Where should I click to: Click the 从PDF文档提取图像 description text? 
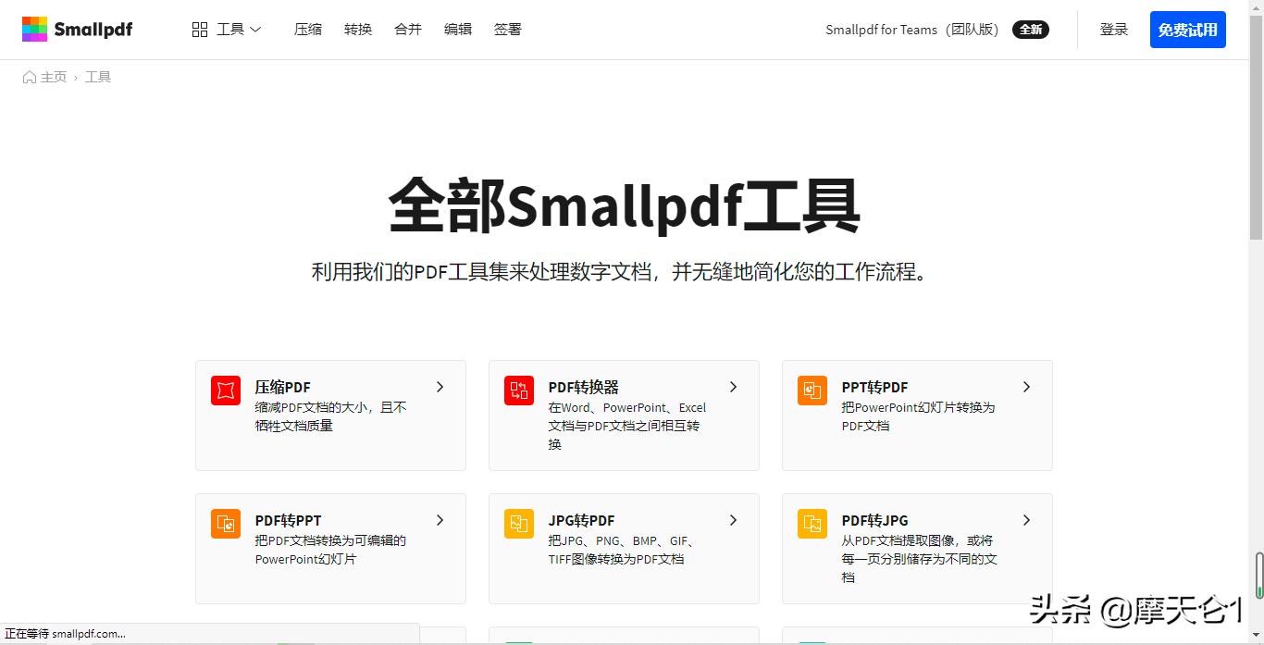click(920, 559)
